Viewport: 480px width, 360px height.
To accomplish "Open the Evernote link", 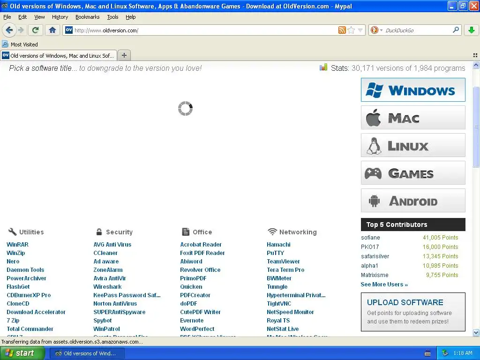I will [192, 321].
